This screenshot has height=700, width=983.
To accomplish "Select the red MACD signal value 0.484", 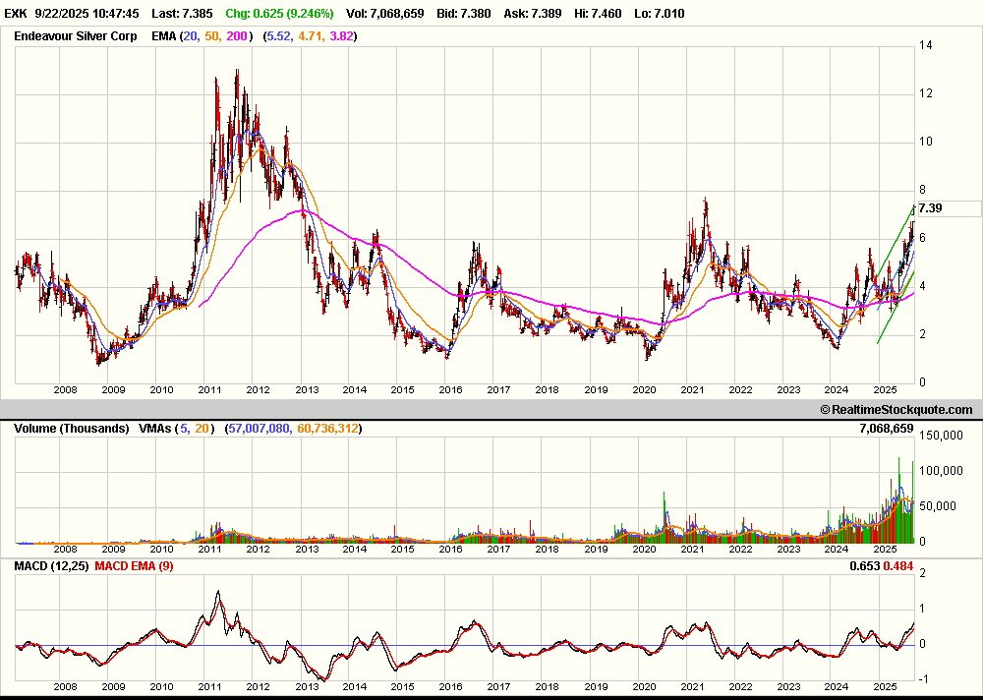I will click(x=897, y=566).
